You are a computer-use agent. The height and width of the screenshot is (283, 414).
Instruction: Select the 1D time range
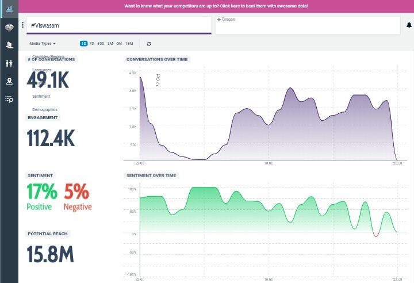tap(83, 44)
